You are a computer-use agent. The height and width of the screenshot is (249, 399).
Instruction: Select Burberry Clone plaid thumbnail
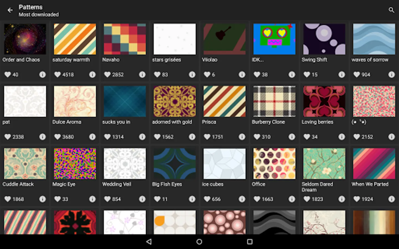(274, 101)
